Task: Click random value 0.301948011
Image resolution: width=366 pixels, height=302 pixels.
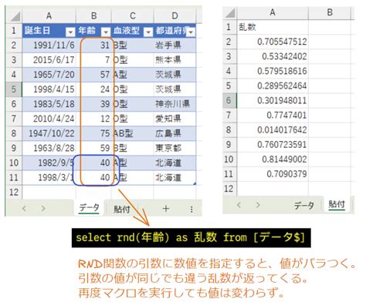Action: click(x=273, y=100)
